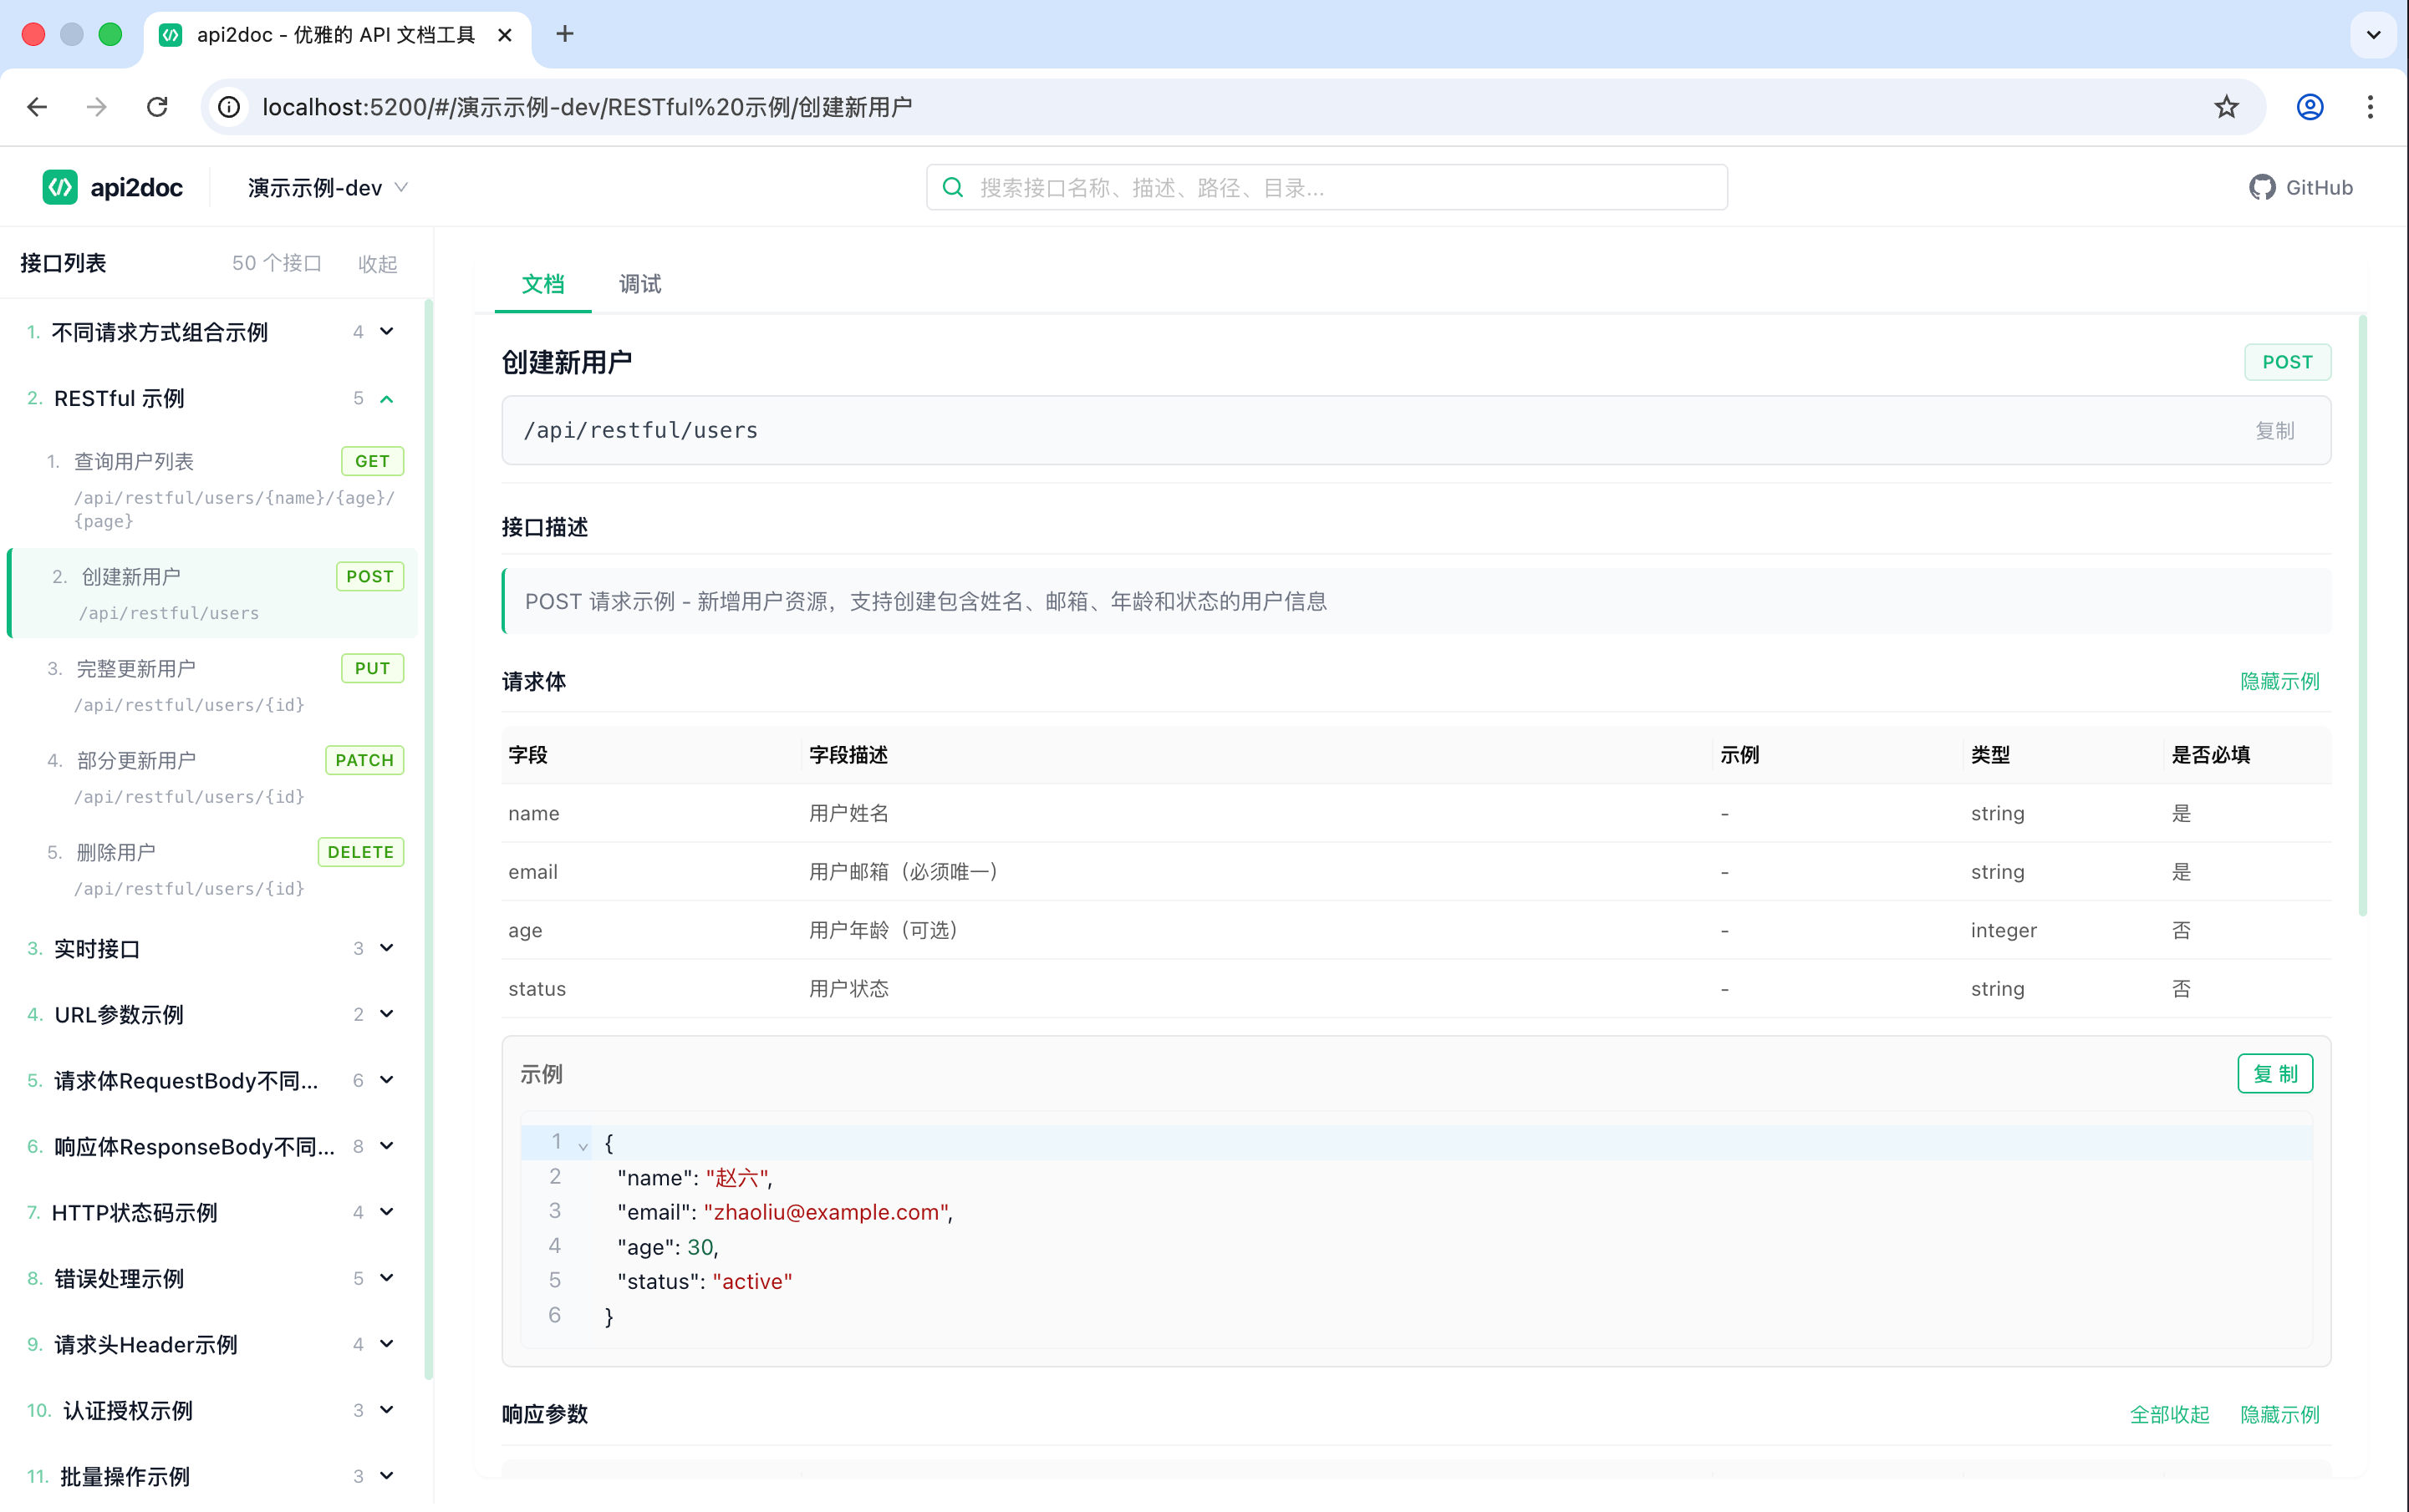Screen dimensions: 2409x1512
Task: Switch to the 调试 tab
Action: point(640,284)
